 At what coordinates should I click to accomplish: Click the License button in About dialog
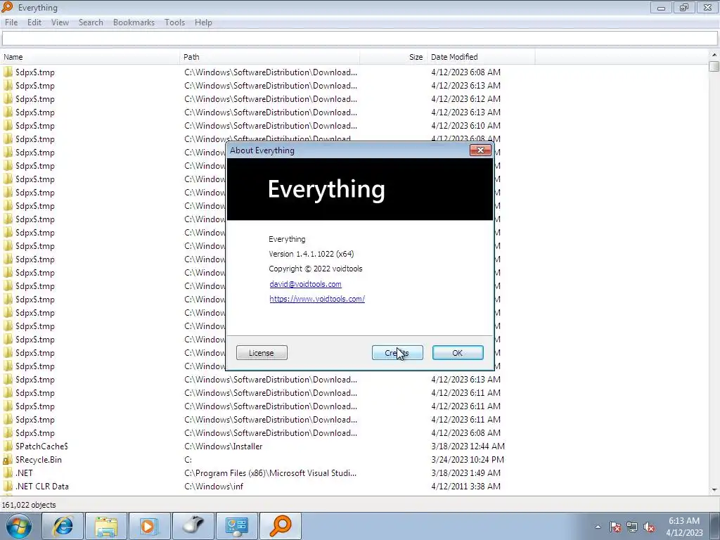[262, 353]
